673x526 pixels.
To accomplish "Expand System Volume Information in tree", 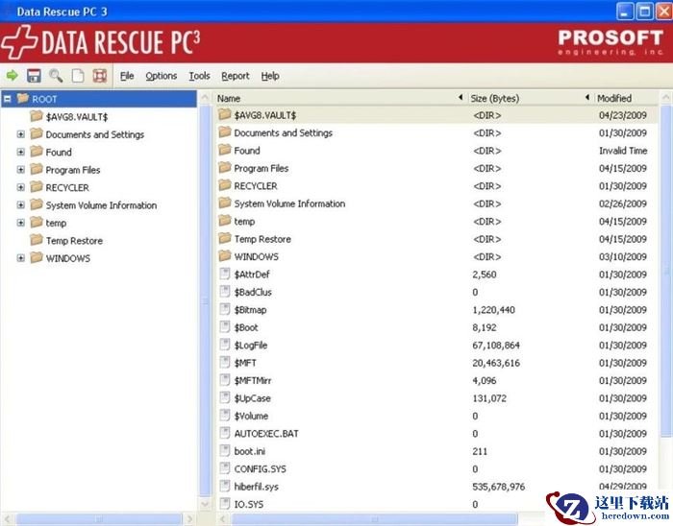I will (20, 205).
